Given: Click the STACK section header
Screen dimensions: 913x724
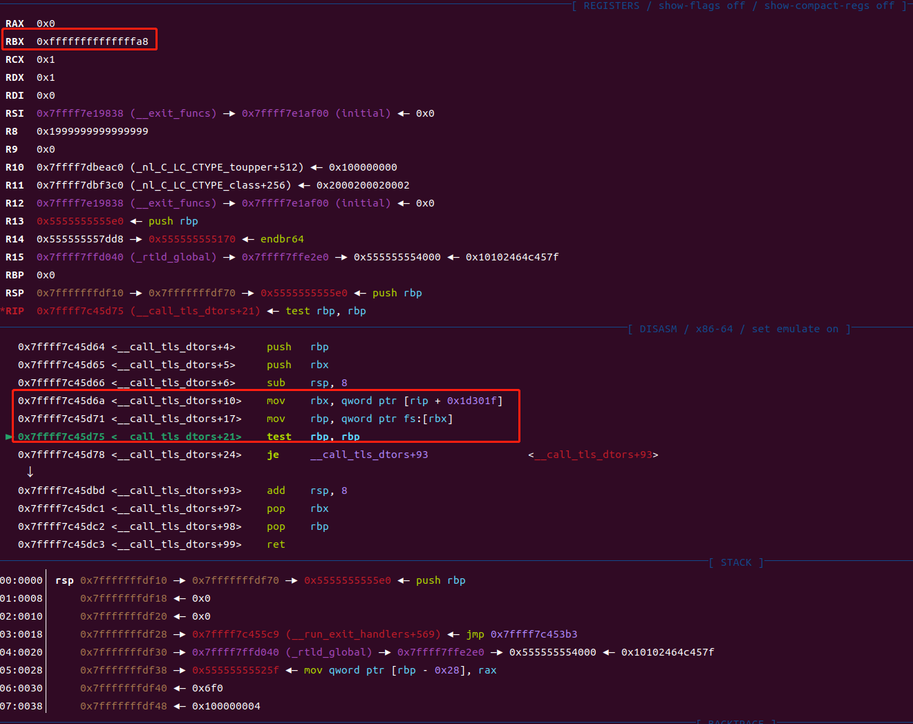Looking at the screenshot, I should (x=736, y=562).
